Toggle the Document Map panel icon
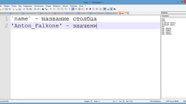The height and width of the screenshot is (104, 186). 79,9
